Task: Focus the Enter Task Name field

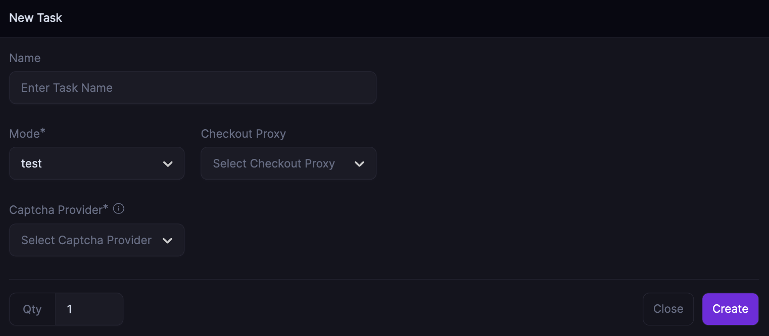Action: 193,88
